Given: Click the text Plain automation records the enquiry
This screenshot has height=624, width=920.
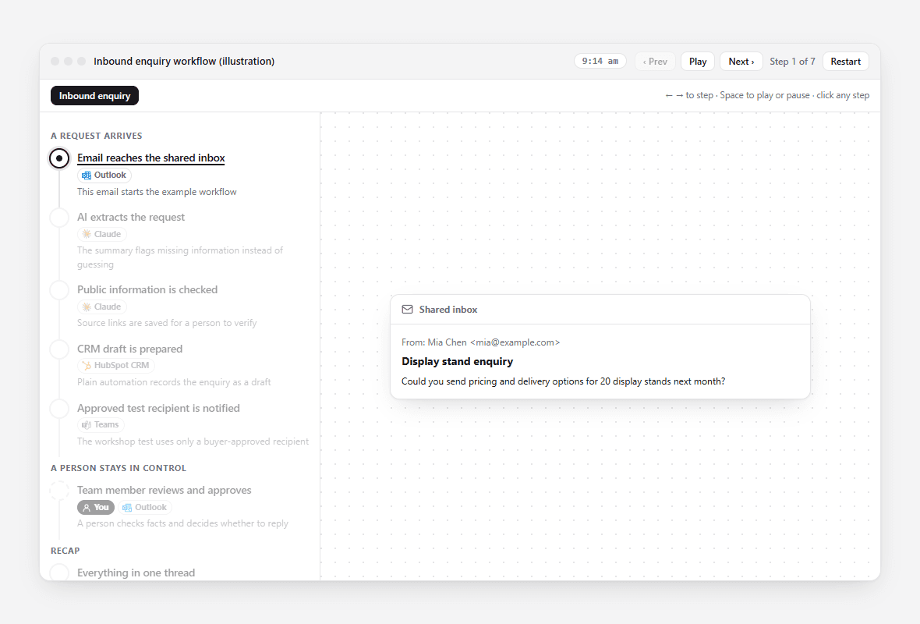Looking at the screenshot, I should pos(174,382).
